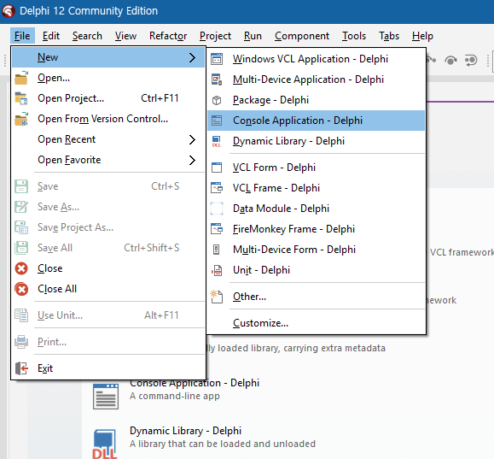Click Open From Version Control...
The height and width of the screenshot is (459, 494).
108,119
